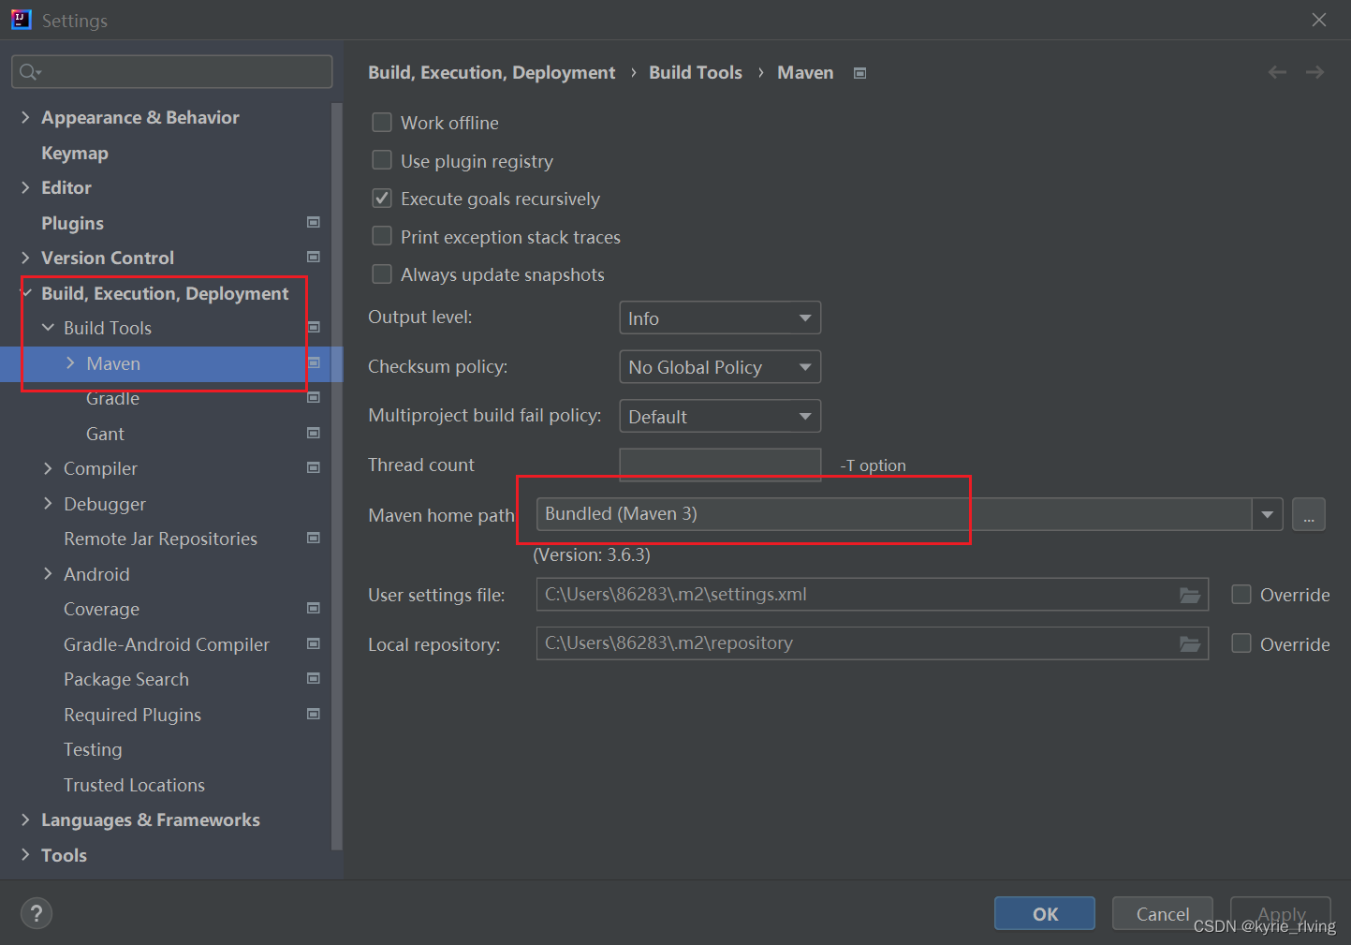Image resolution: width=1351 pixels, height=945 pixels.
Task: Click the back navigation arrow
Action: tap(1276, 71)
